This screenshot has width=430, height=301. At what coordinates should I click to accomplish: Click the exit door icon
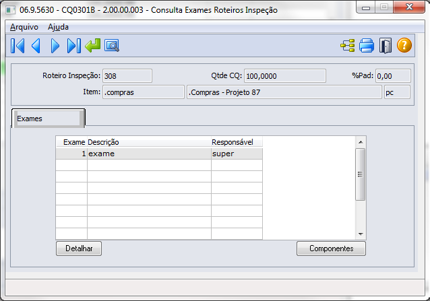coord(386,46)
